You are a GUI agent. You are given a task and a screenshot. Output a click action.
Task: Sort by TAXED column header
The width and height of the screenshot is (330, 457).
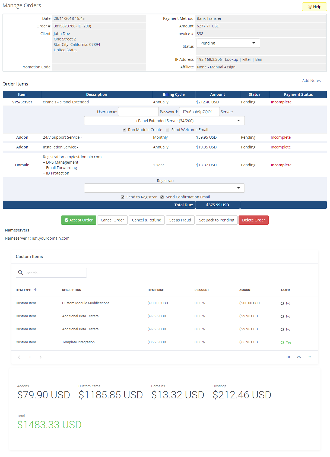pyautogui.click(x=285, y=290)
